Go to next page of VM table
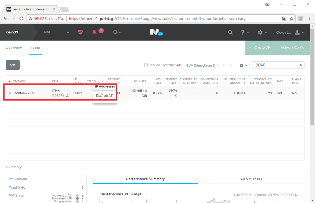Image resolution: width=315 pixels, height=203 pixels. 231,65
